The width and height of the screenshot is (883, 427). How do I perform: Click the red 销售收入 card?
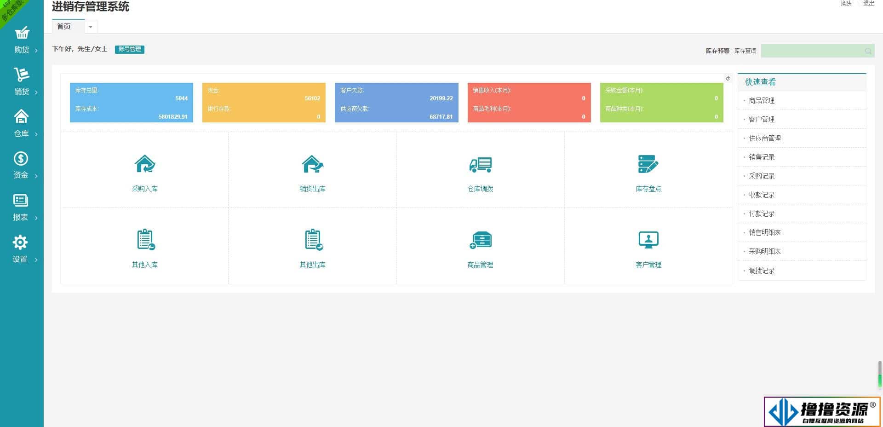(x=529, y=103)
